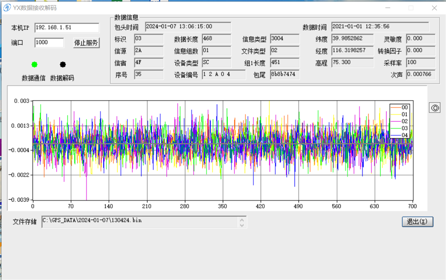Click the 文件存储 file path text box
Viewport: 446px width, 280px height.
(141, 222)
